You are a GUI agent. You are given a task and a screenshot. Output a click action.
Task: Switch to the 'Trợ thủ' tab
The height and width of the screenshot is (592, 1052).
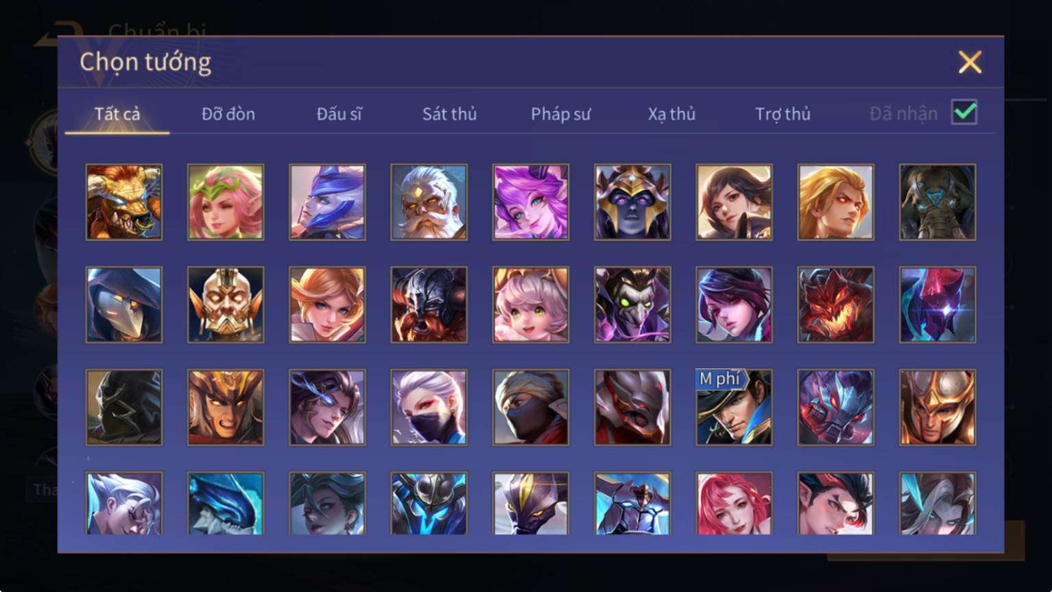tap(782, 114)
